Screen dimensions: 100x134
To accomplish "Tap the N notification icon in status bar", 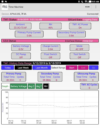I will [6, 2].
